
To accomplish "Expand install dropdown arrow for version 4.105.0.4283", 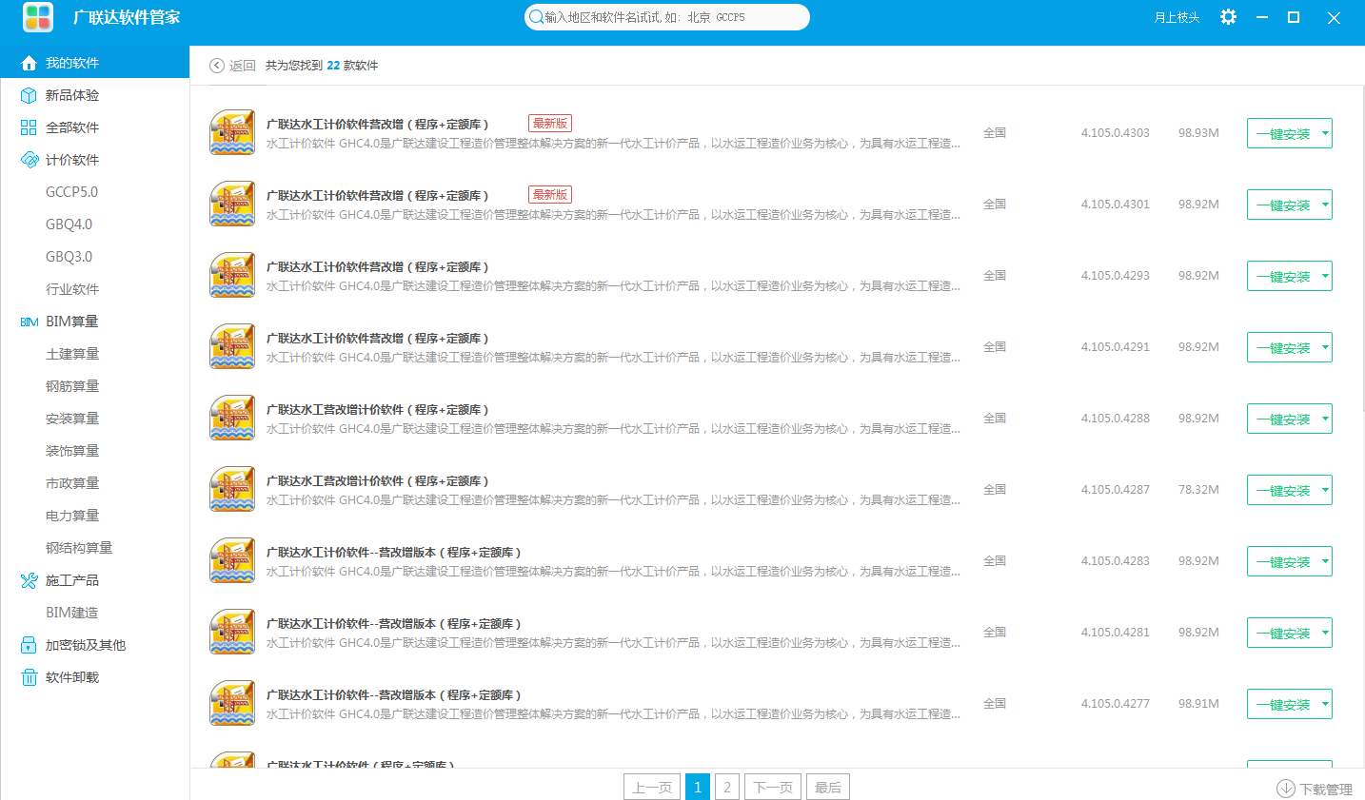I will tap(1325, 561).
